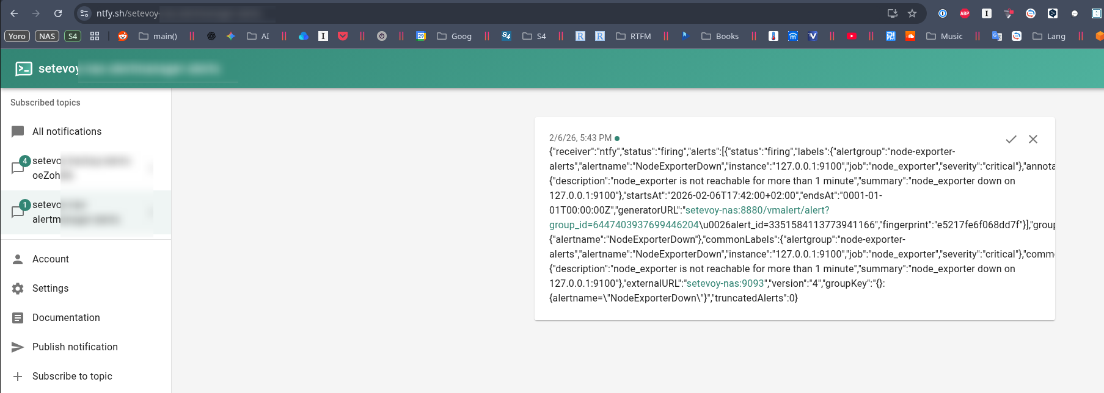Click Subscribe to topic
The image size is (1104, 393).
pyautogui.click(x=71, y=376)
